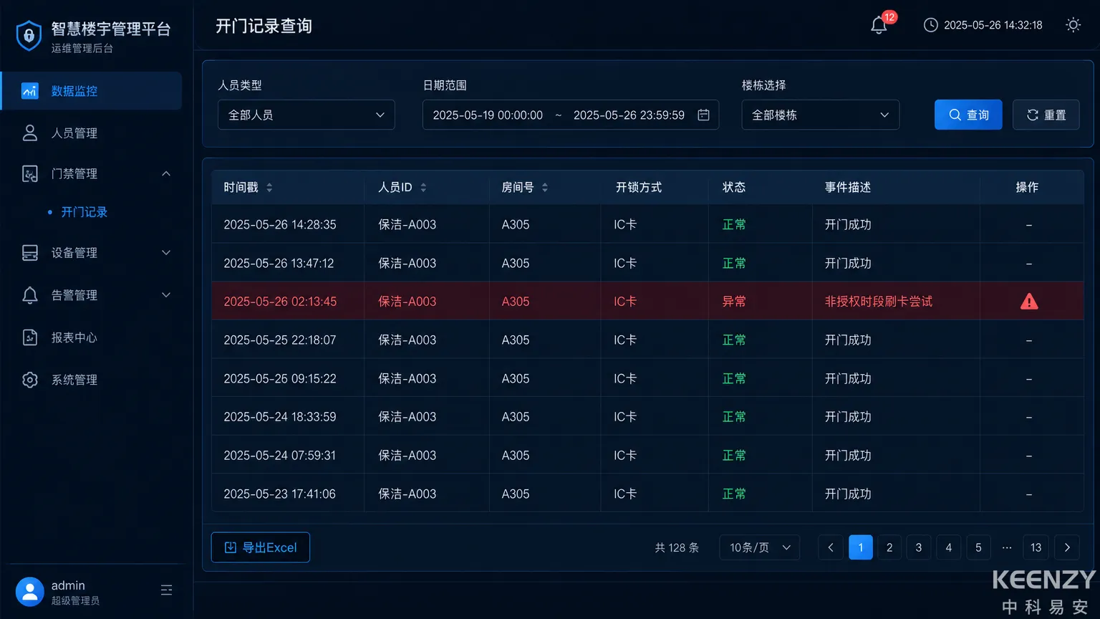Screen dimensions: 1100x619
Task: Toggle light theme via sun icon
Action: (x=1073, y=25)
